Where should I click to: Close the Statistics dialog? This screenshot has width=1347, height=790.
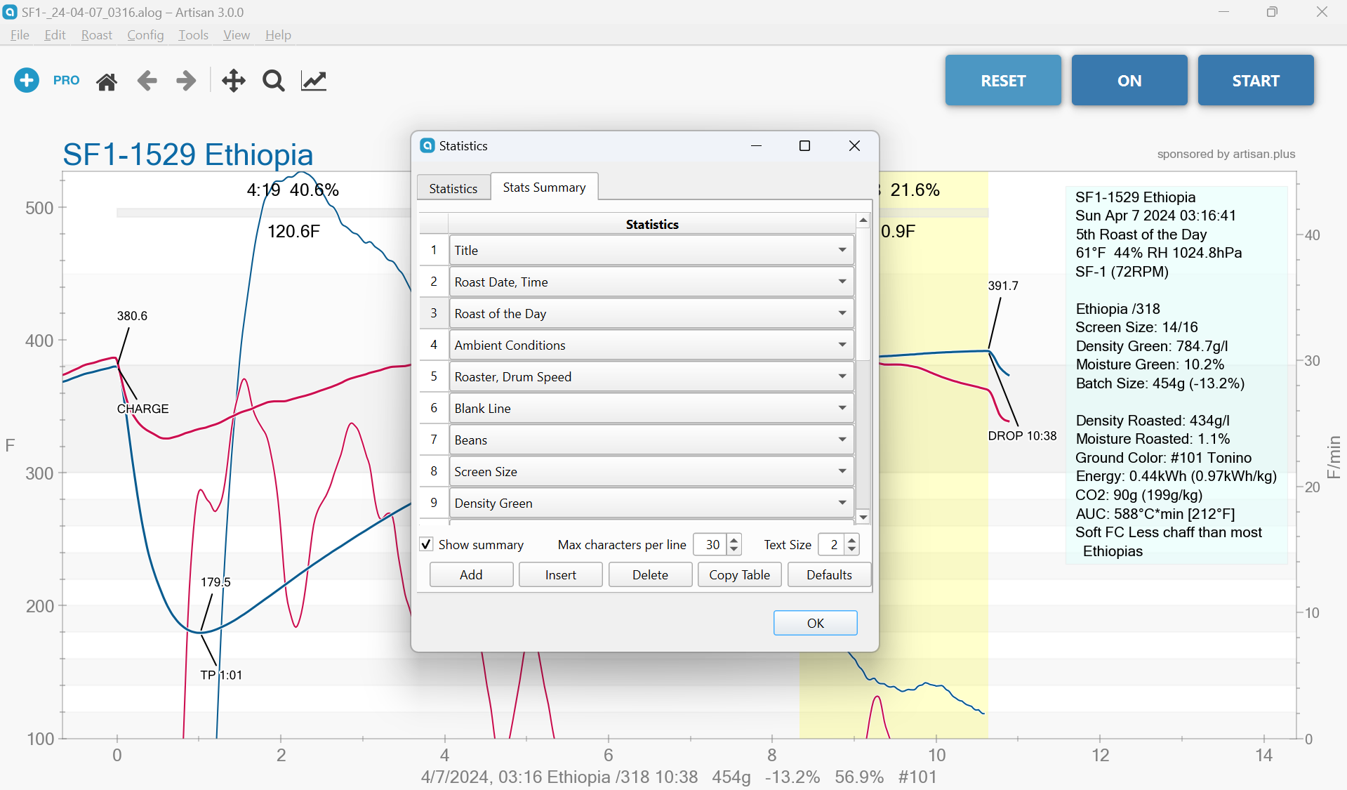pos(854,145)
